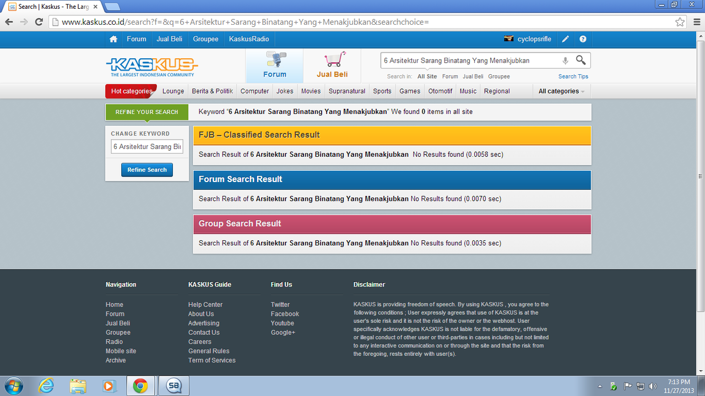Click the Refine Your Search header
Image resolution: width=705 pixels, height=396 pixels.
coord(147,112)
